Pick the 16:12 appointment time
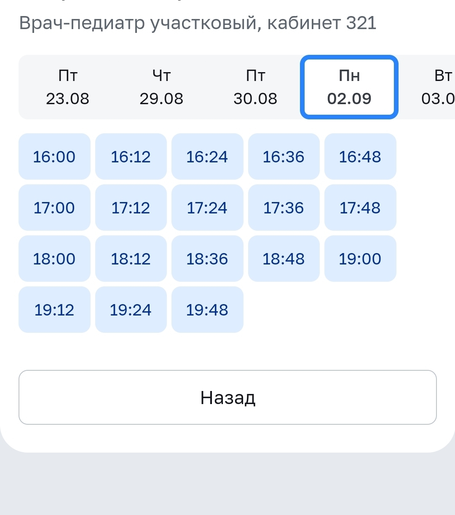 [x=131, y=157]
